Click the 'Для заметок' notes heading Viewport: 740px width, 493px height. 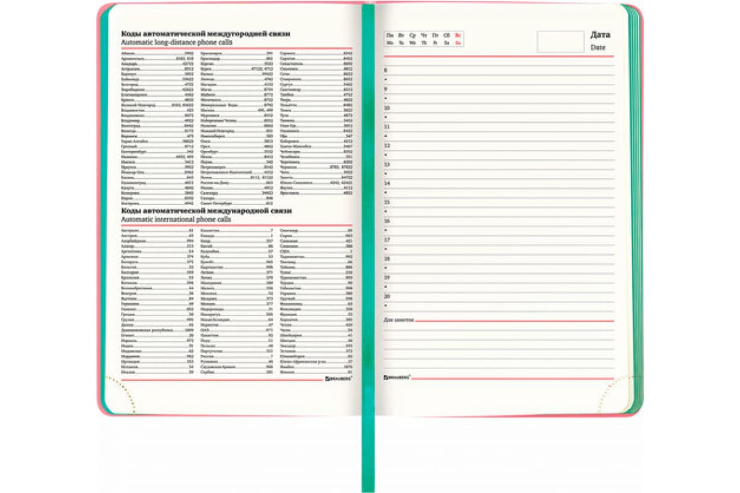tap(398, 320)
